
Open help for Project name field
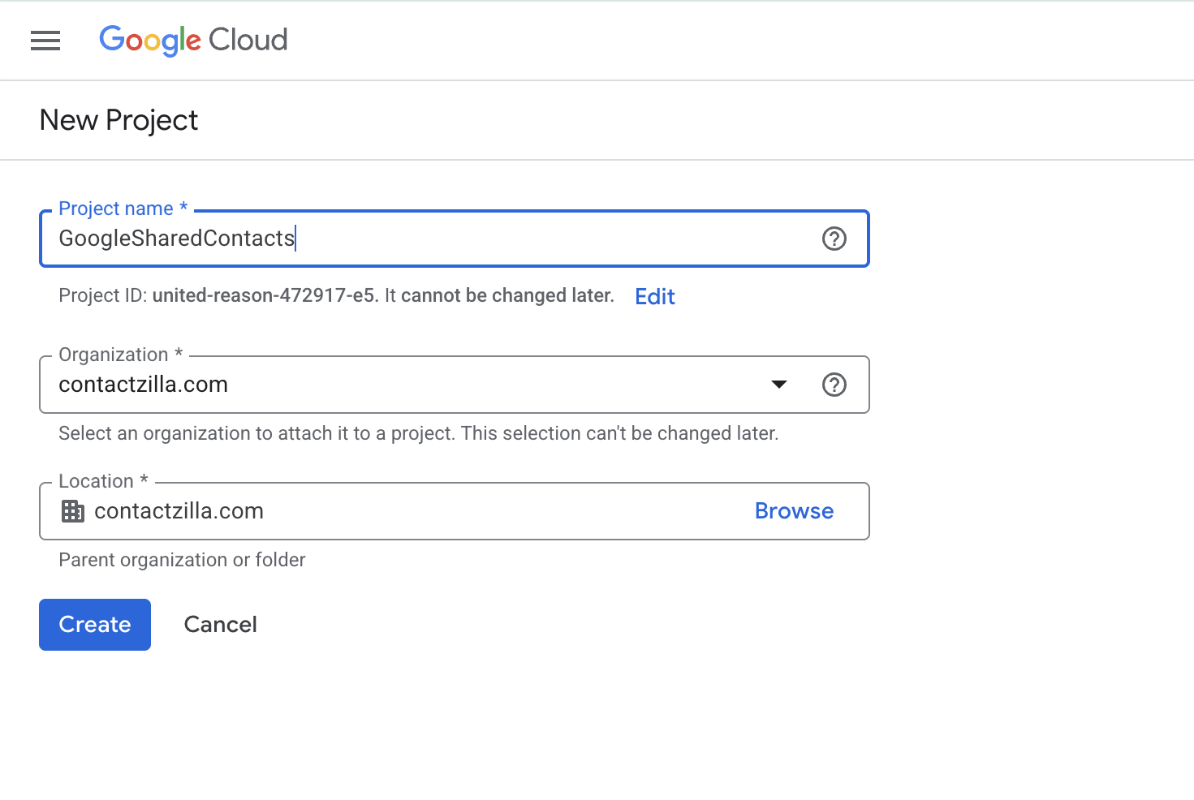tap(834, 239)
